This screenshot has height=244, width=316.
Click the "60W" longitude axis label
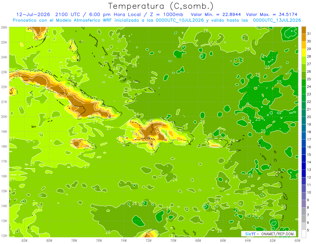click(297, 240)
